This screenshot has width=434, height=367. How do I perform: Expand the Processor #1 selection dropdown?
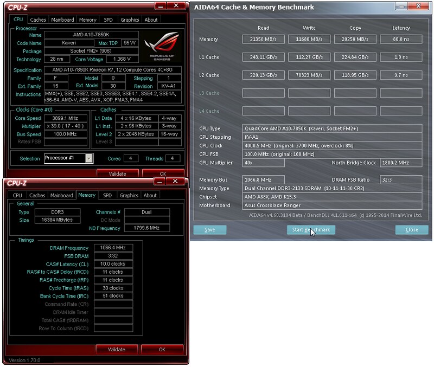coord(89,158)
